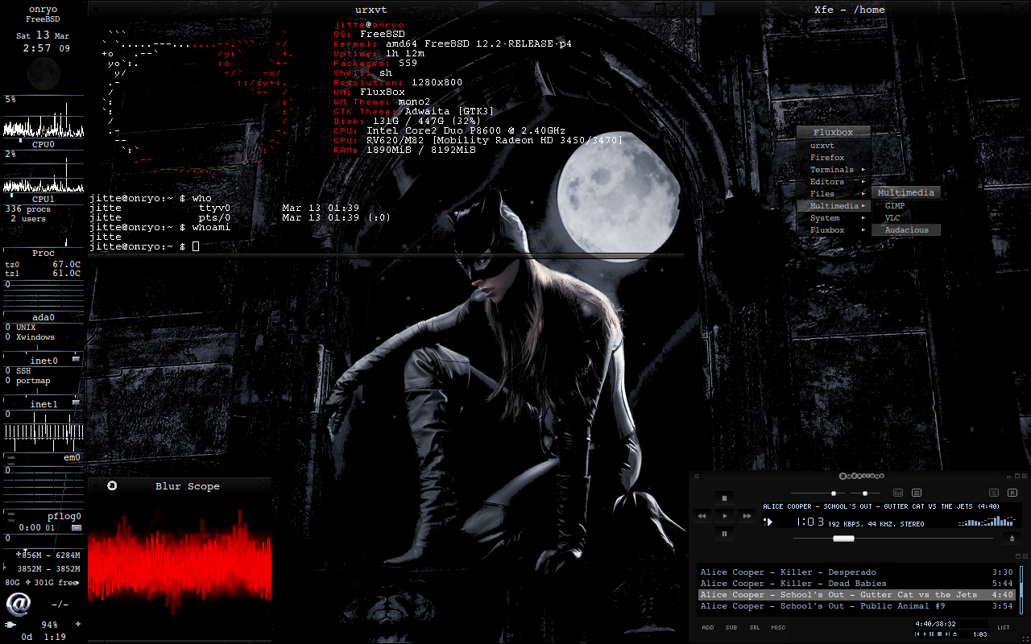Click the mini eject button in playlist footer
The image size is (1031, 644).
tap(954, 634)
